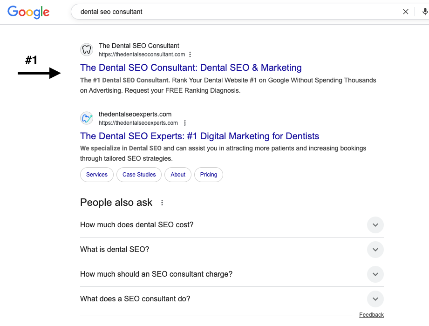429x326 pixels.
Task: Click the Google logo
Action: tap(28, 12)
